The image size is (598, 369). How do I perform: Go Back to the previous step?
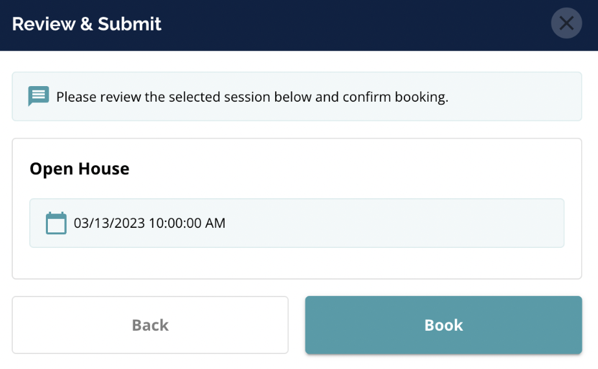[x=150, y=325]
